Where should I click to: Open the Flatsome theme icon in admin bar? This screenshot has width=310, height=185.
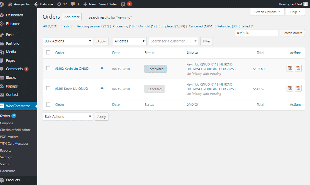(x=36, y=4)
